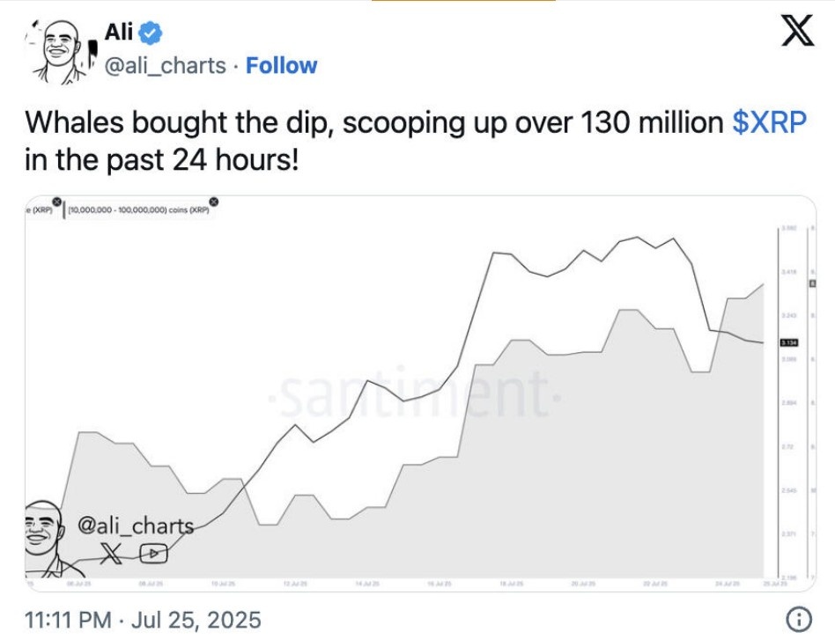The width and height of the screenshot is (835, 639).
Task: Remove the 10,000,000 - 100,000,000 coins legend tag
Action: (x=213, y=201)
